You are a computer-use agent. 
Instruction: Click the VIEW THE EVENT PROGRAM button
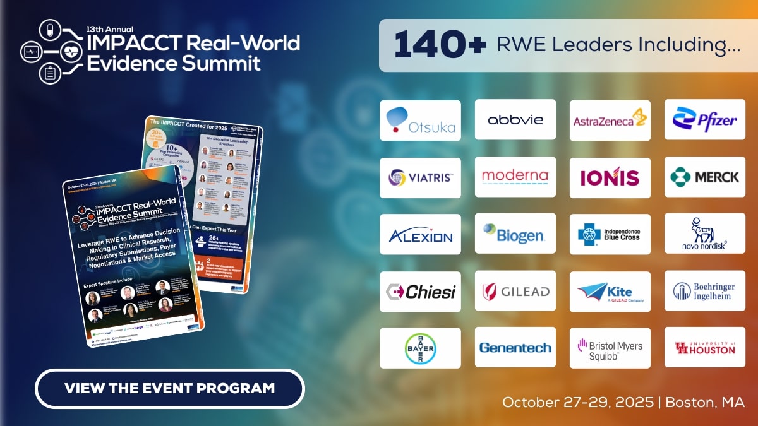coord(169,389)
